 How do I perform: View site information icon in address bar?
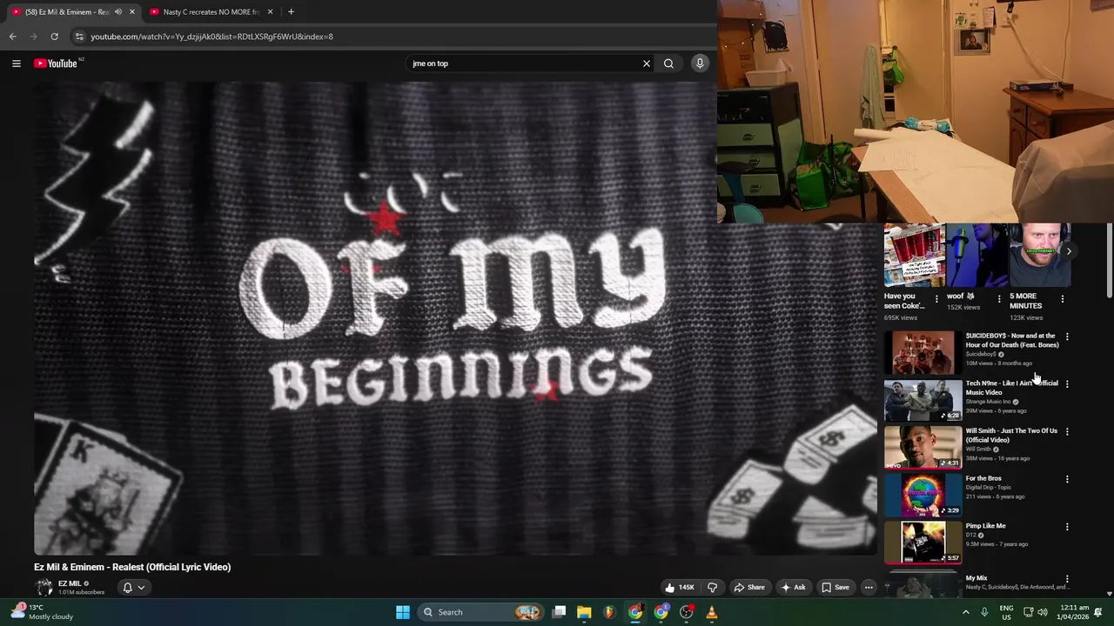79,37
